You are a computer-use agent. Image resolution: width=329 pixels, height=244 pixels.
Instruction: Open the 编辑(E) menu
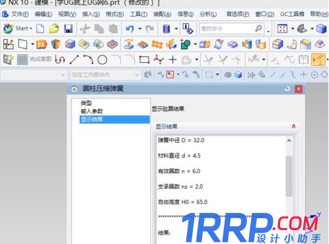coord(44,14)
